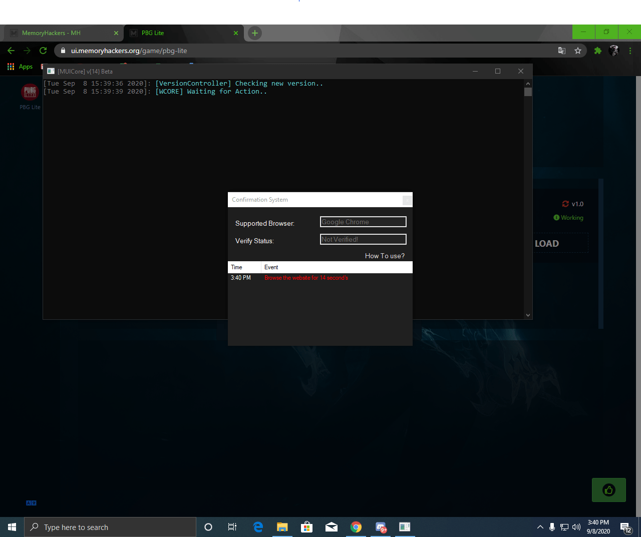This screenshot has height=537, width=641.
Task: Show hidden system tray icons
Action: [540, 527]
